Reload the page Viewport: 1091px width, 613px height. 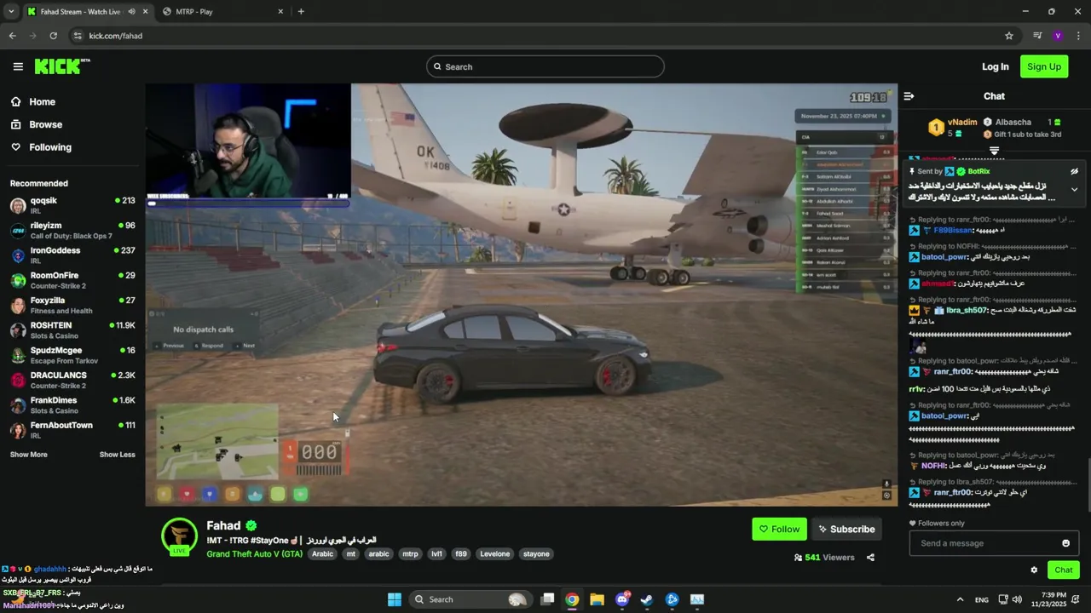53,36
